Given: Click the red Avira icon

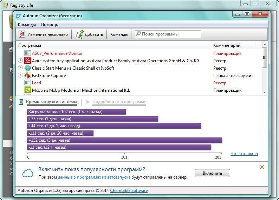Looking at the screenshot, I should point(27,60).
